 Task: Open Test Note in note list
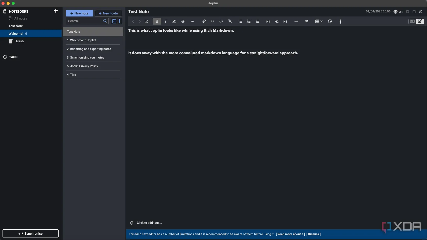tap(93, 32)
